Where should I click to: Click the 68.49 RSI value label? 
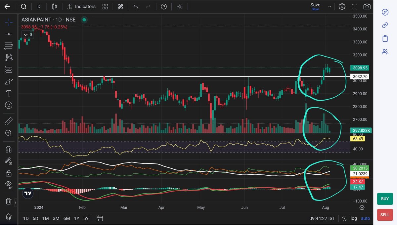coord(358,139)
